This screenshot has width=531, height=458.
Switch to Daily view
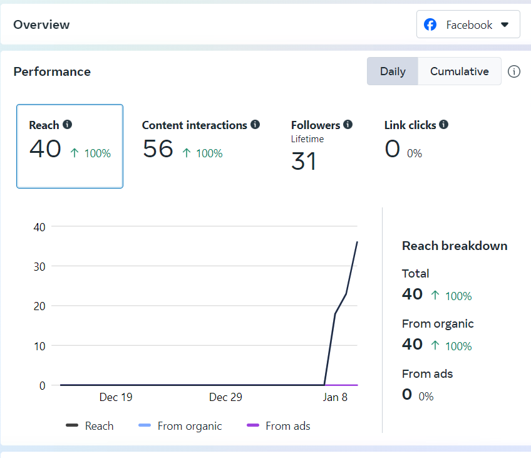[393, 71]
